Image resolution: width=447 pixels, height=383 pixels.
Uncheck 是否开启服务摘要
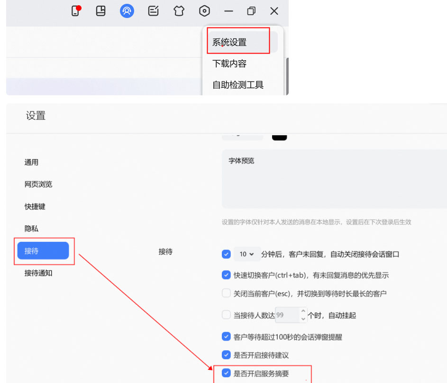coord(226,373)
